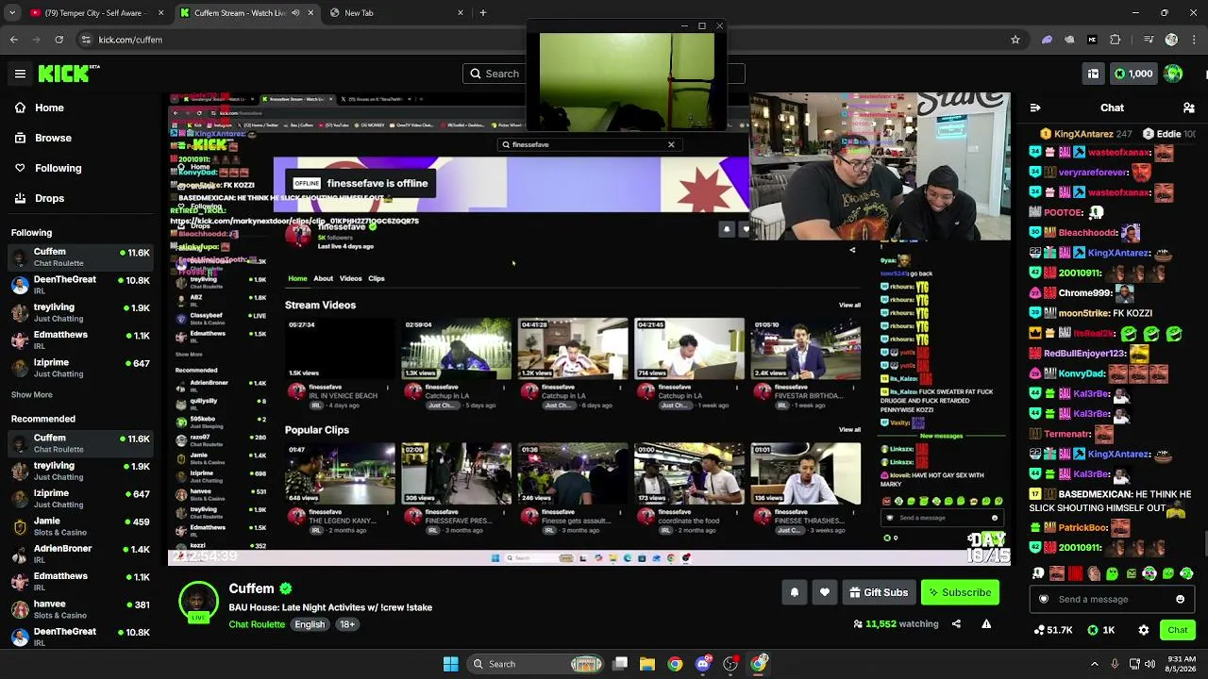Subscribe to Cuffem
This screenshot has height=679, width=1208.
click(960, 592)
